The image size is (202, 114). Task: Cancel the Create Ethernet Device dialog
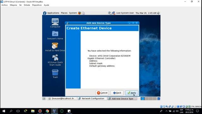coord(102,93)
